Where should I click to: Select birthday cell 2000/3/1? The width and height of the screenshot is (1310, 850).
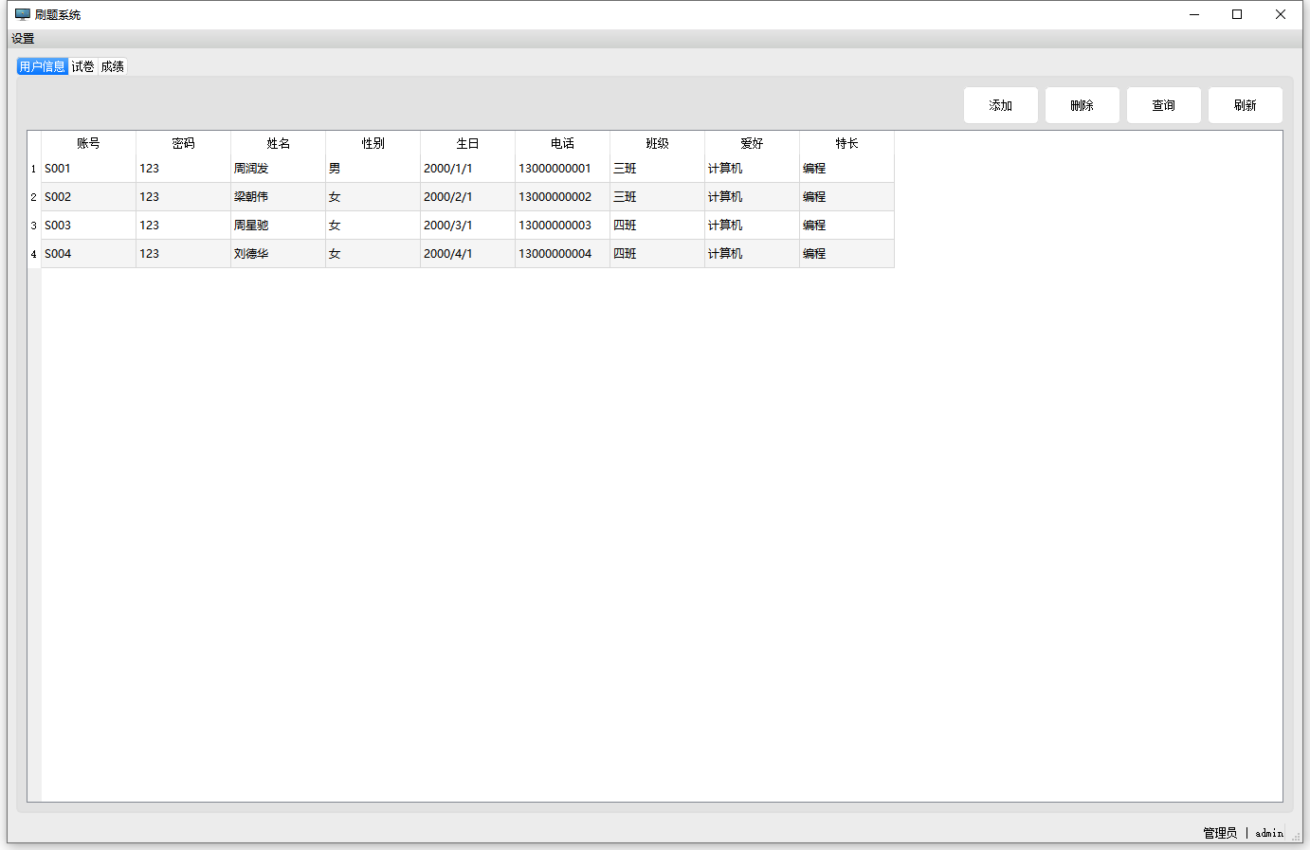coord(467,226)
